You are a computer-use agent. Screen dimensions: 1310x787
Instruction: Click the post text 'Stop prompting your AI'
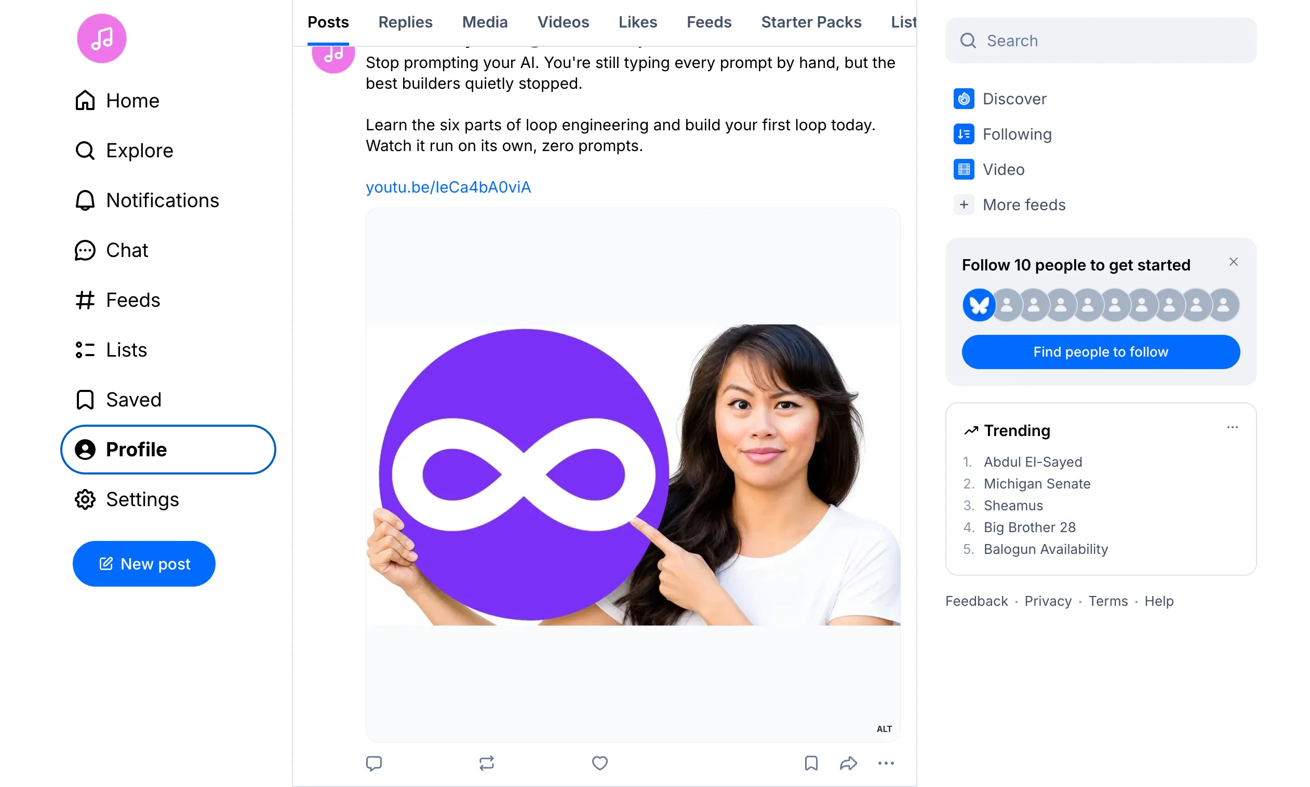click(452, 63)
